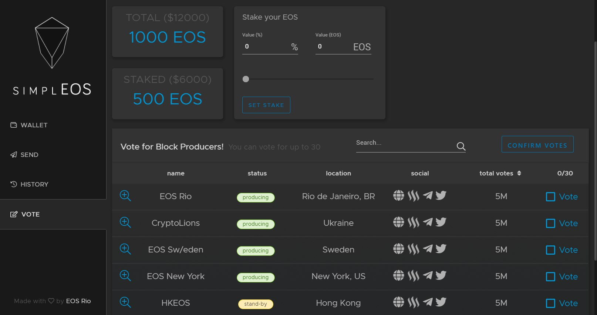Image resolution: width=597 pixels, height=315 pixels.
Task: Open CryptoLions Steemit icon
Action: point(414,222)
